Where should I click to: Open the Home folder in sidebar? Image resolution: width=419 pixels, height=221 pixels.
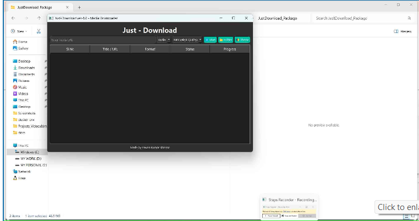coord(23,42)
